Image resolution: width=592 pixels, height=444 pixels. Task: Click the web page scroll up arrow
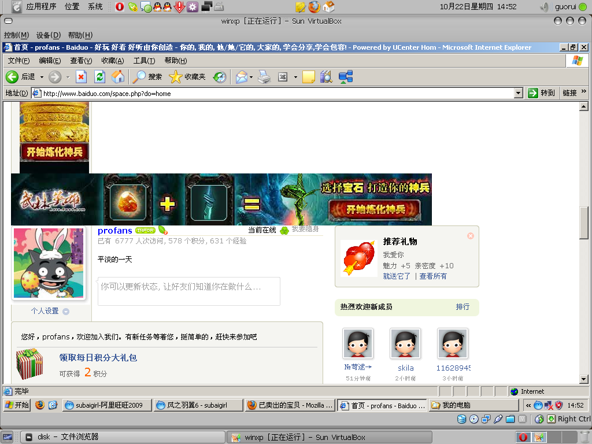(584, 107)
